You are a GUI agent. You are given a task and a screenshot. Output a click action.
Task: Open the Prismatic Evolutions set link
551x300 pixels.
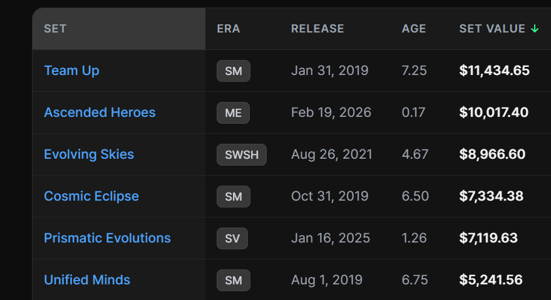107,238
